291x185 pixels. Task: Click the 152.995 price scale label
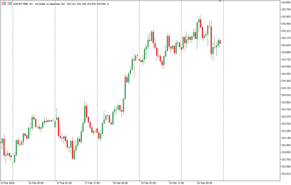286,145
